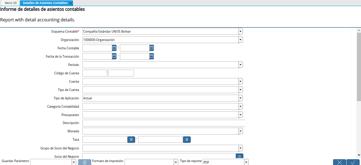Open the Tipo de reporte PDF dropdown
This screenshot has height=165, width=361.
[x=246, y=162]
